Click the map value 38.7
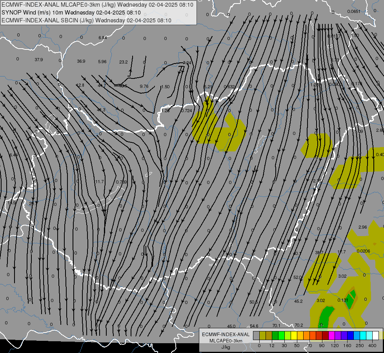Image resolution: width=384 pixels, height=353 pixels. [319, 253]
